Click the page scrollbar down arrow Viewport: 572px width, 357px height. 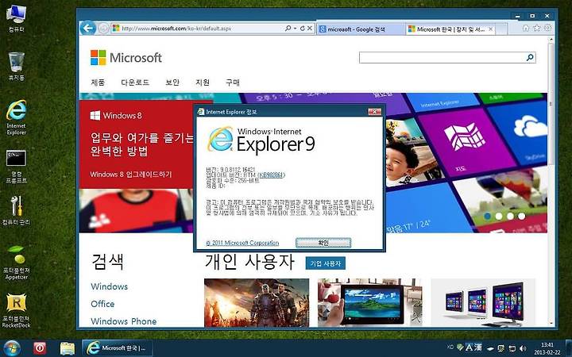(x=551, y=323)
